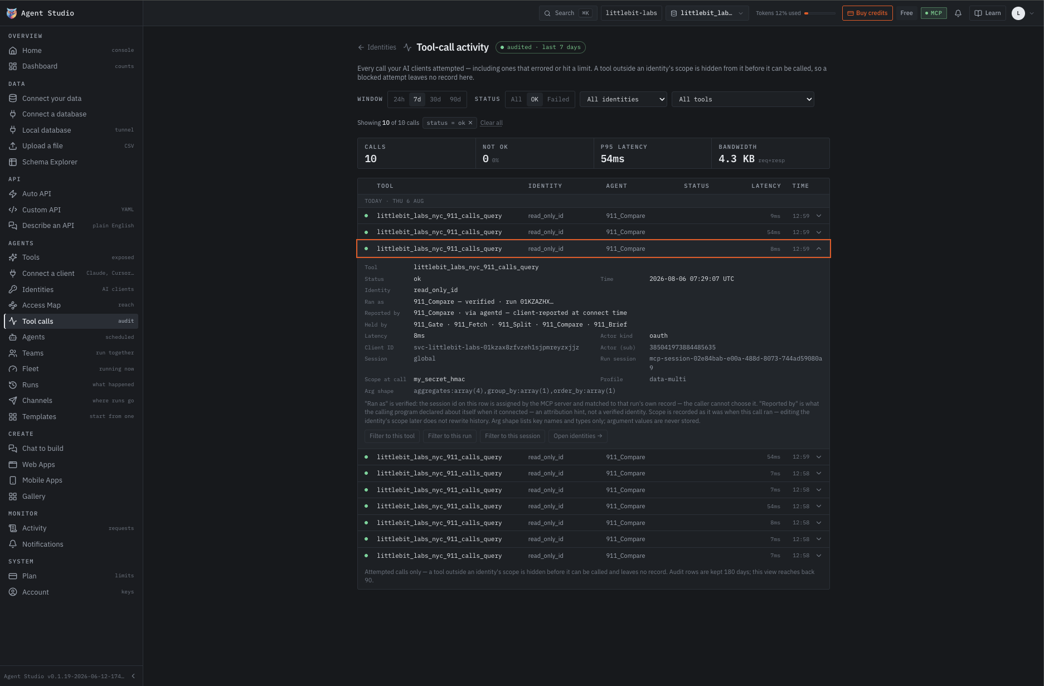Click the Schema Explorer table icon
The image size is (1044, 686).
13,162
